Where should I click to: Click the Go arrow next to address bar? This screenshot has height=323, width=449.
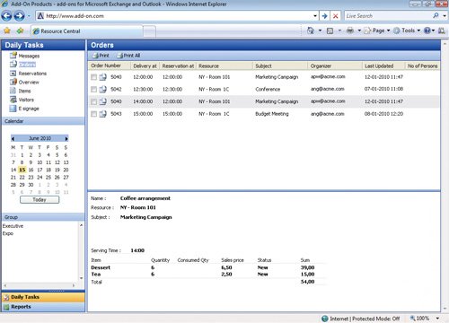point(324,16)
